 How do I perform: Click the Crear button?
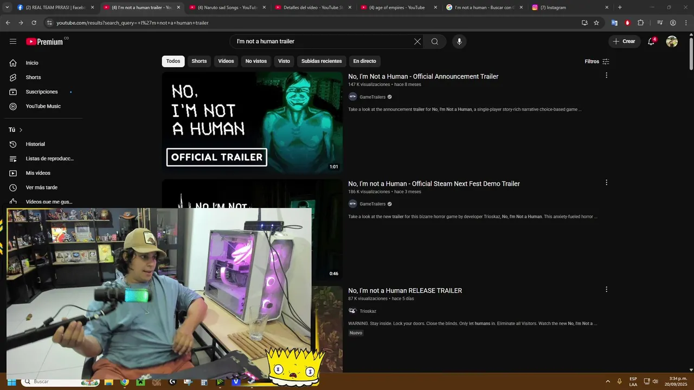tap(624, 41)
